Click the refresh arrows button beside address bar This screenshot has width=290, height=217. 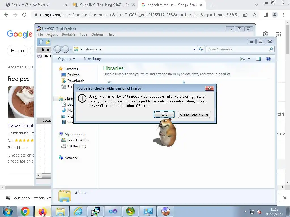tap(201, 49)
